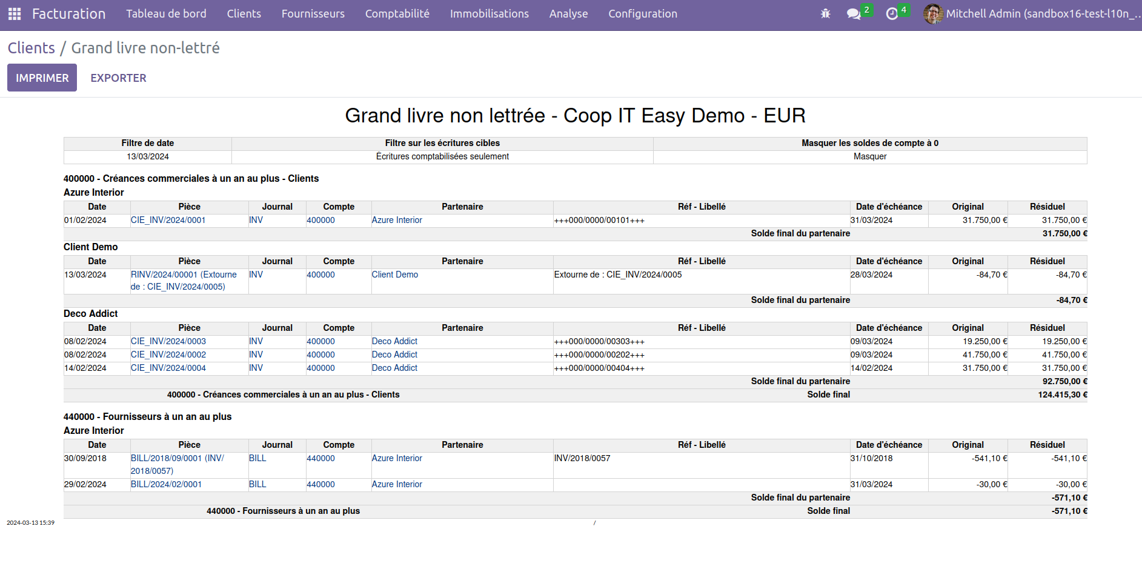Click due date 28/03/2024
Screen dimensions: 1142x566
click(x=871, y=275)
